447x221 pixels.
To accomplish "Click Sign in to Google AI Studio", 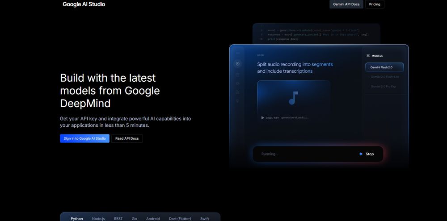I will coord(84,138).
